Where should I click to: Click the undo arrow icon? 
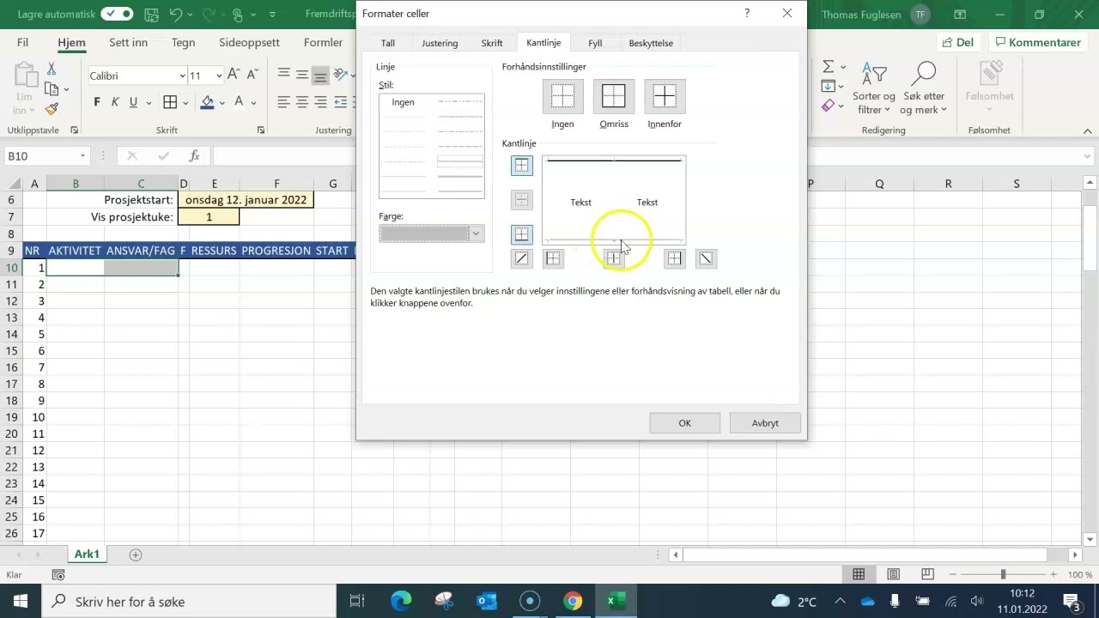(x=176, y=15)
